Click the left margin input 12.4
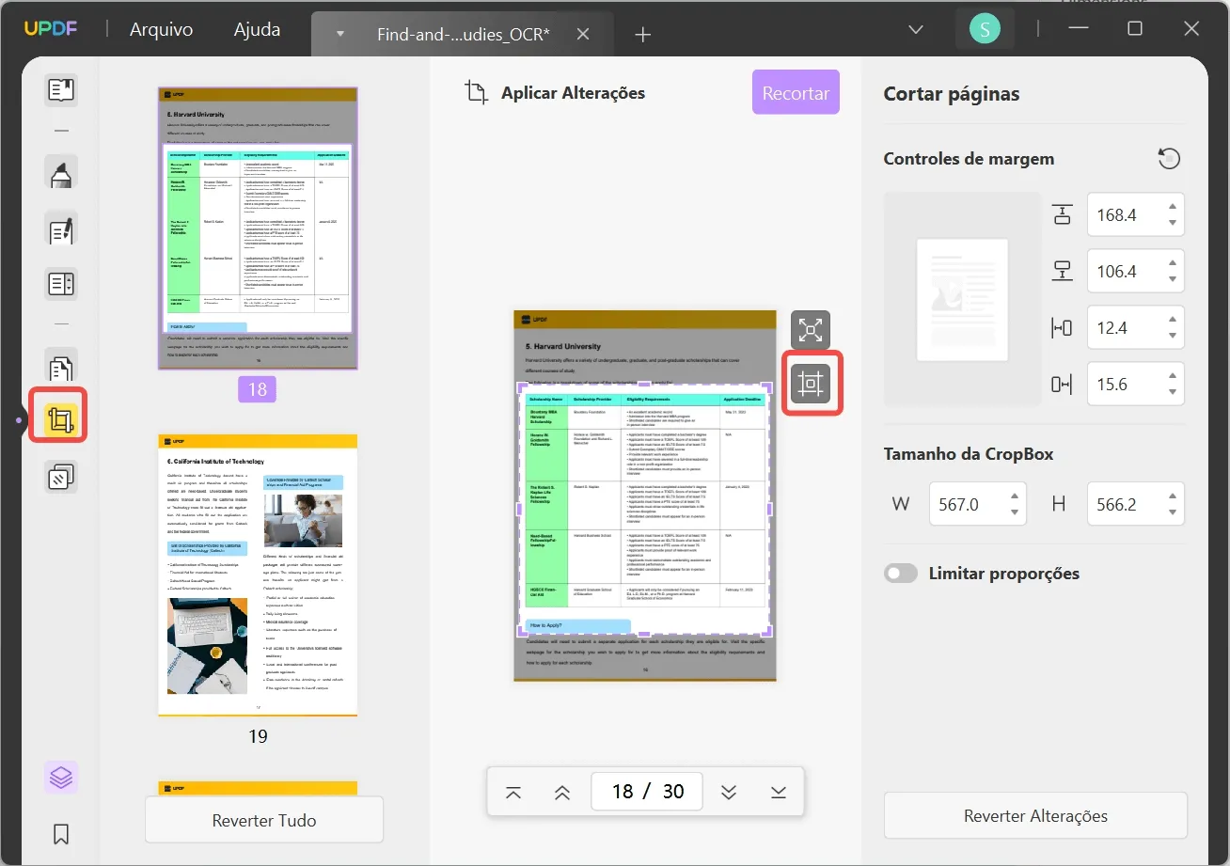 click(1136, 327)
